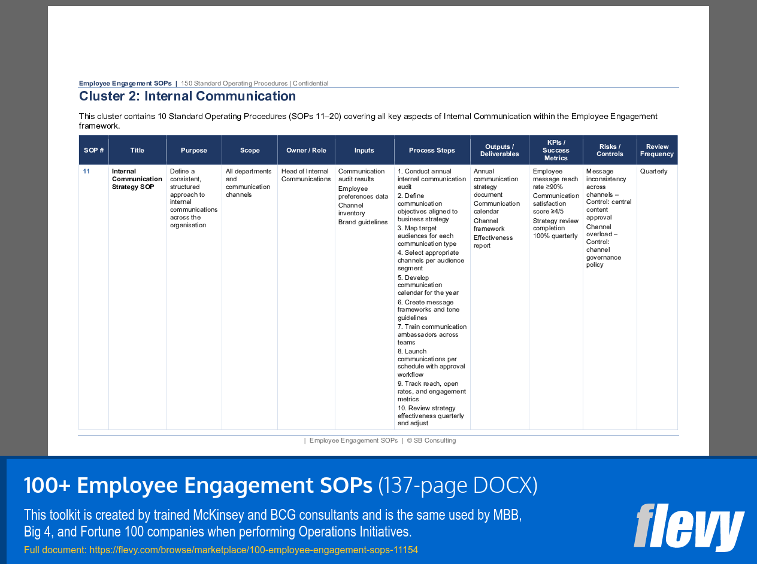Select the "© SB Consulting" footer text
Screen dimensions: 757x564
[x=431, y=440]
